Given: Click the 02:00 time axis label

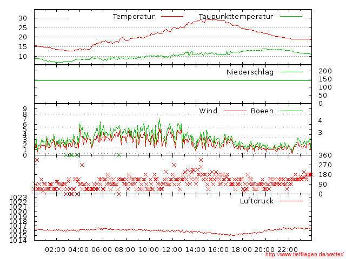Looking at the screenshot, I should [x=55, y=250].
